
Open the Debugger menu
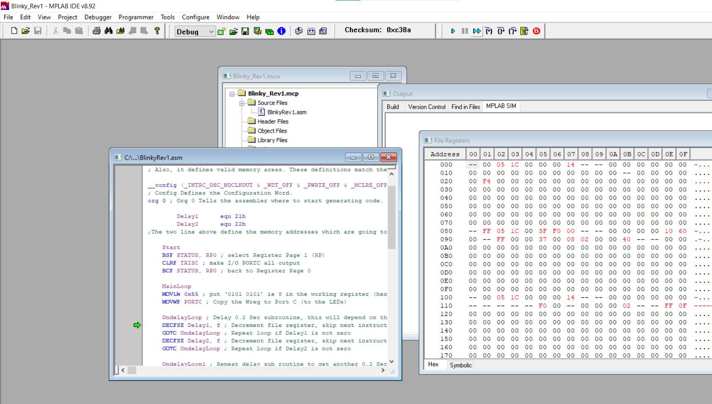[x=98, y=17]
